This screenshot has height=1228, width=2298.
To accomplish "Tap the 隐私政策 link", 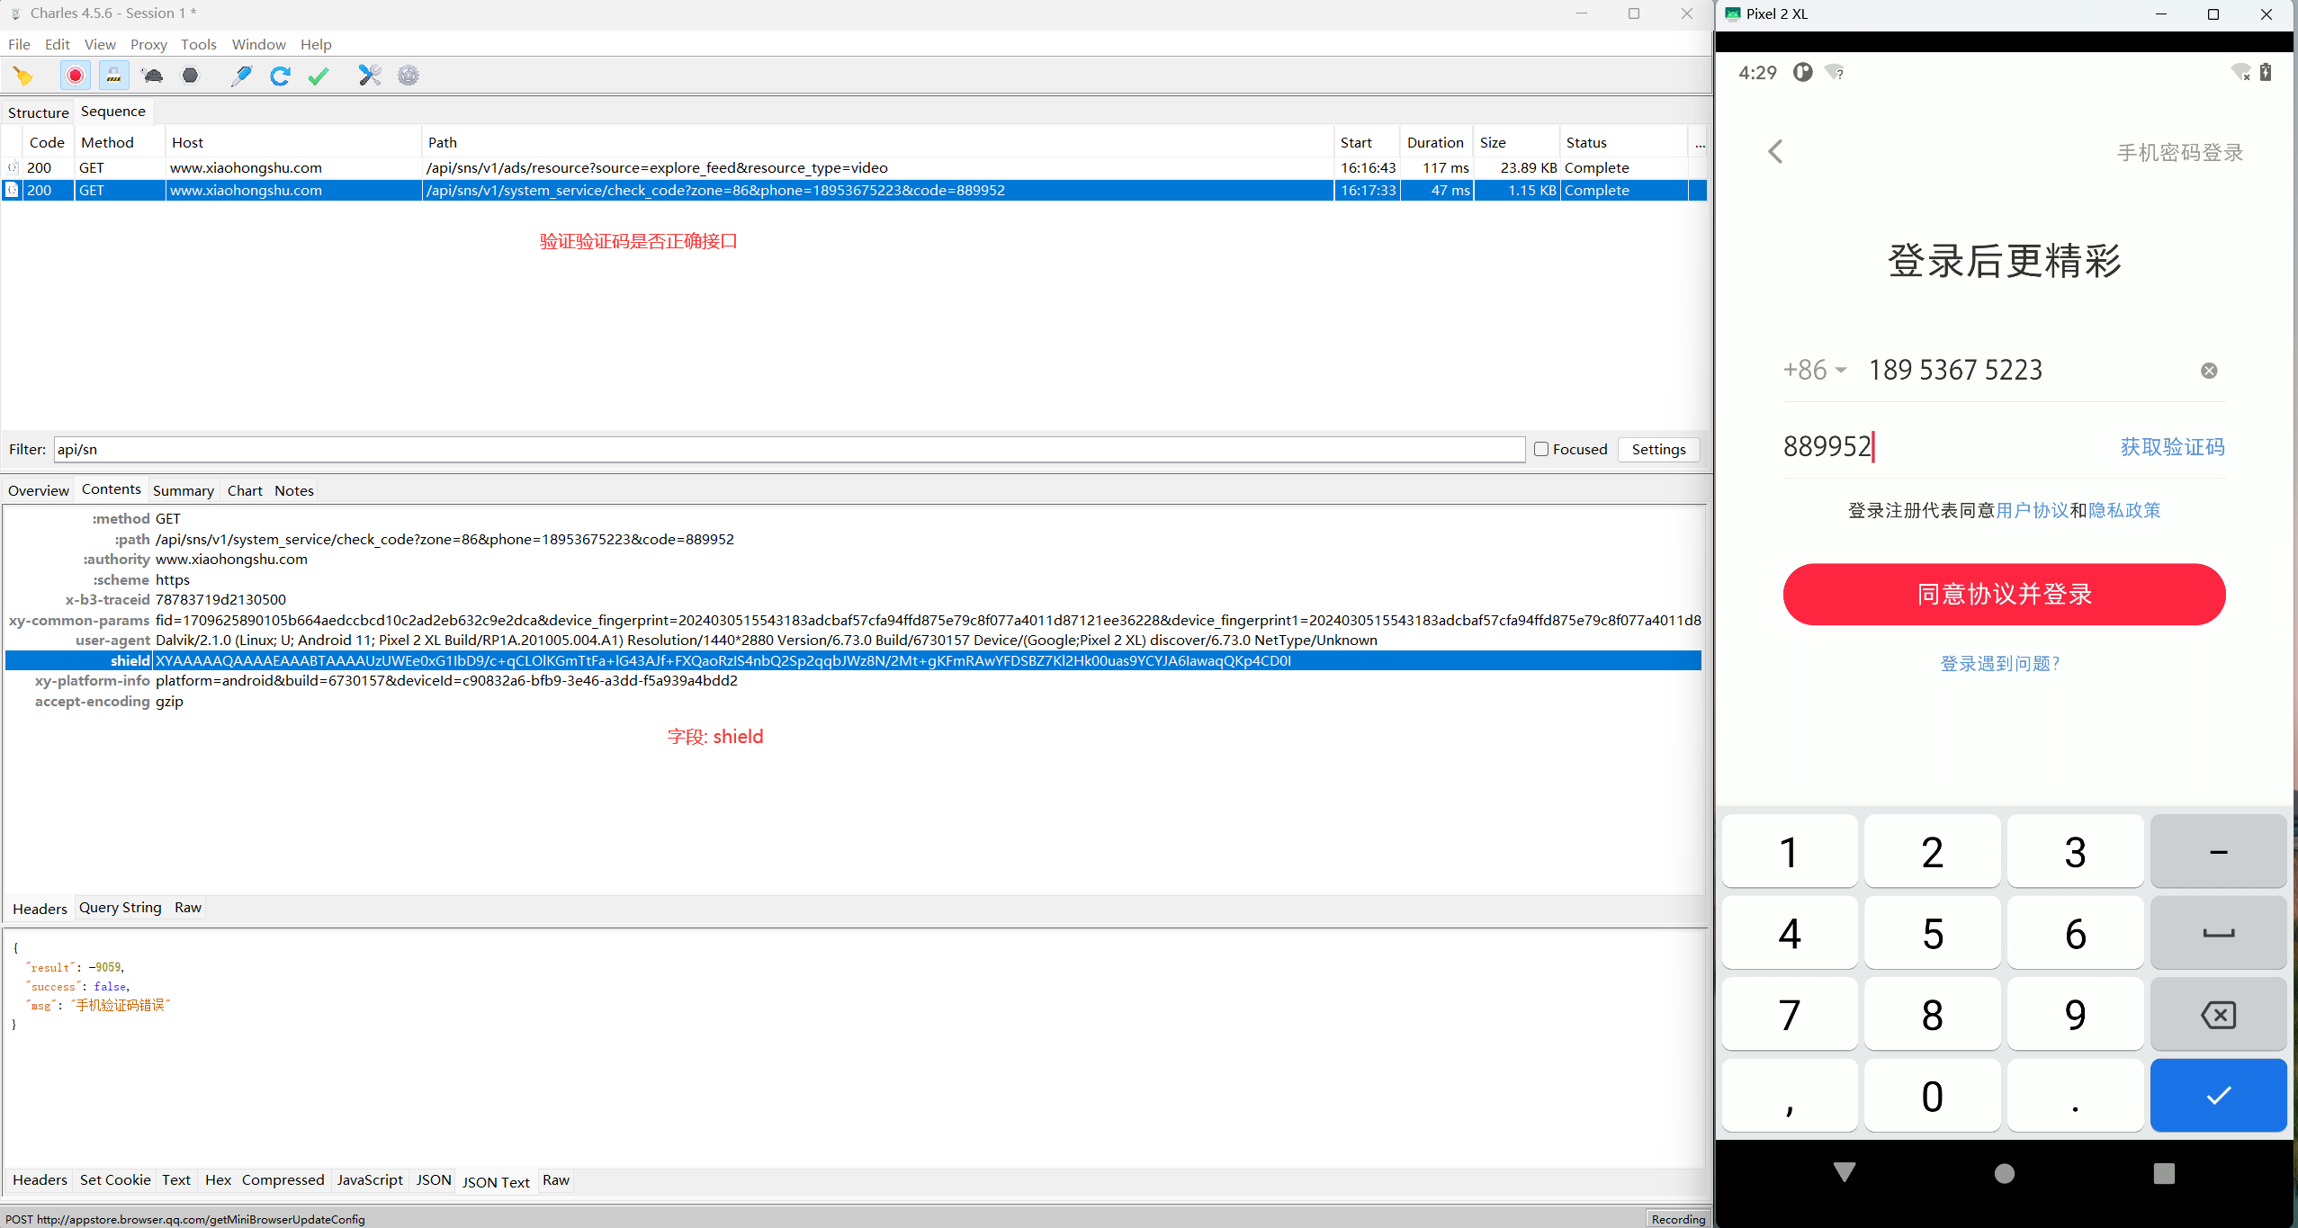I will pyautogui.click(x=2124, y=510).
